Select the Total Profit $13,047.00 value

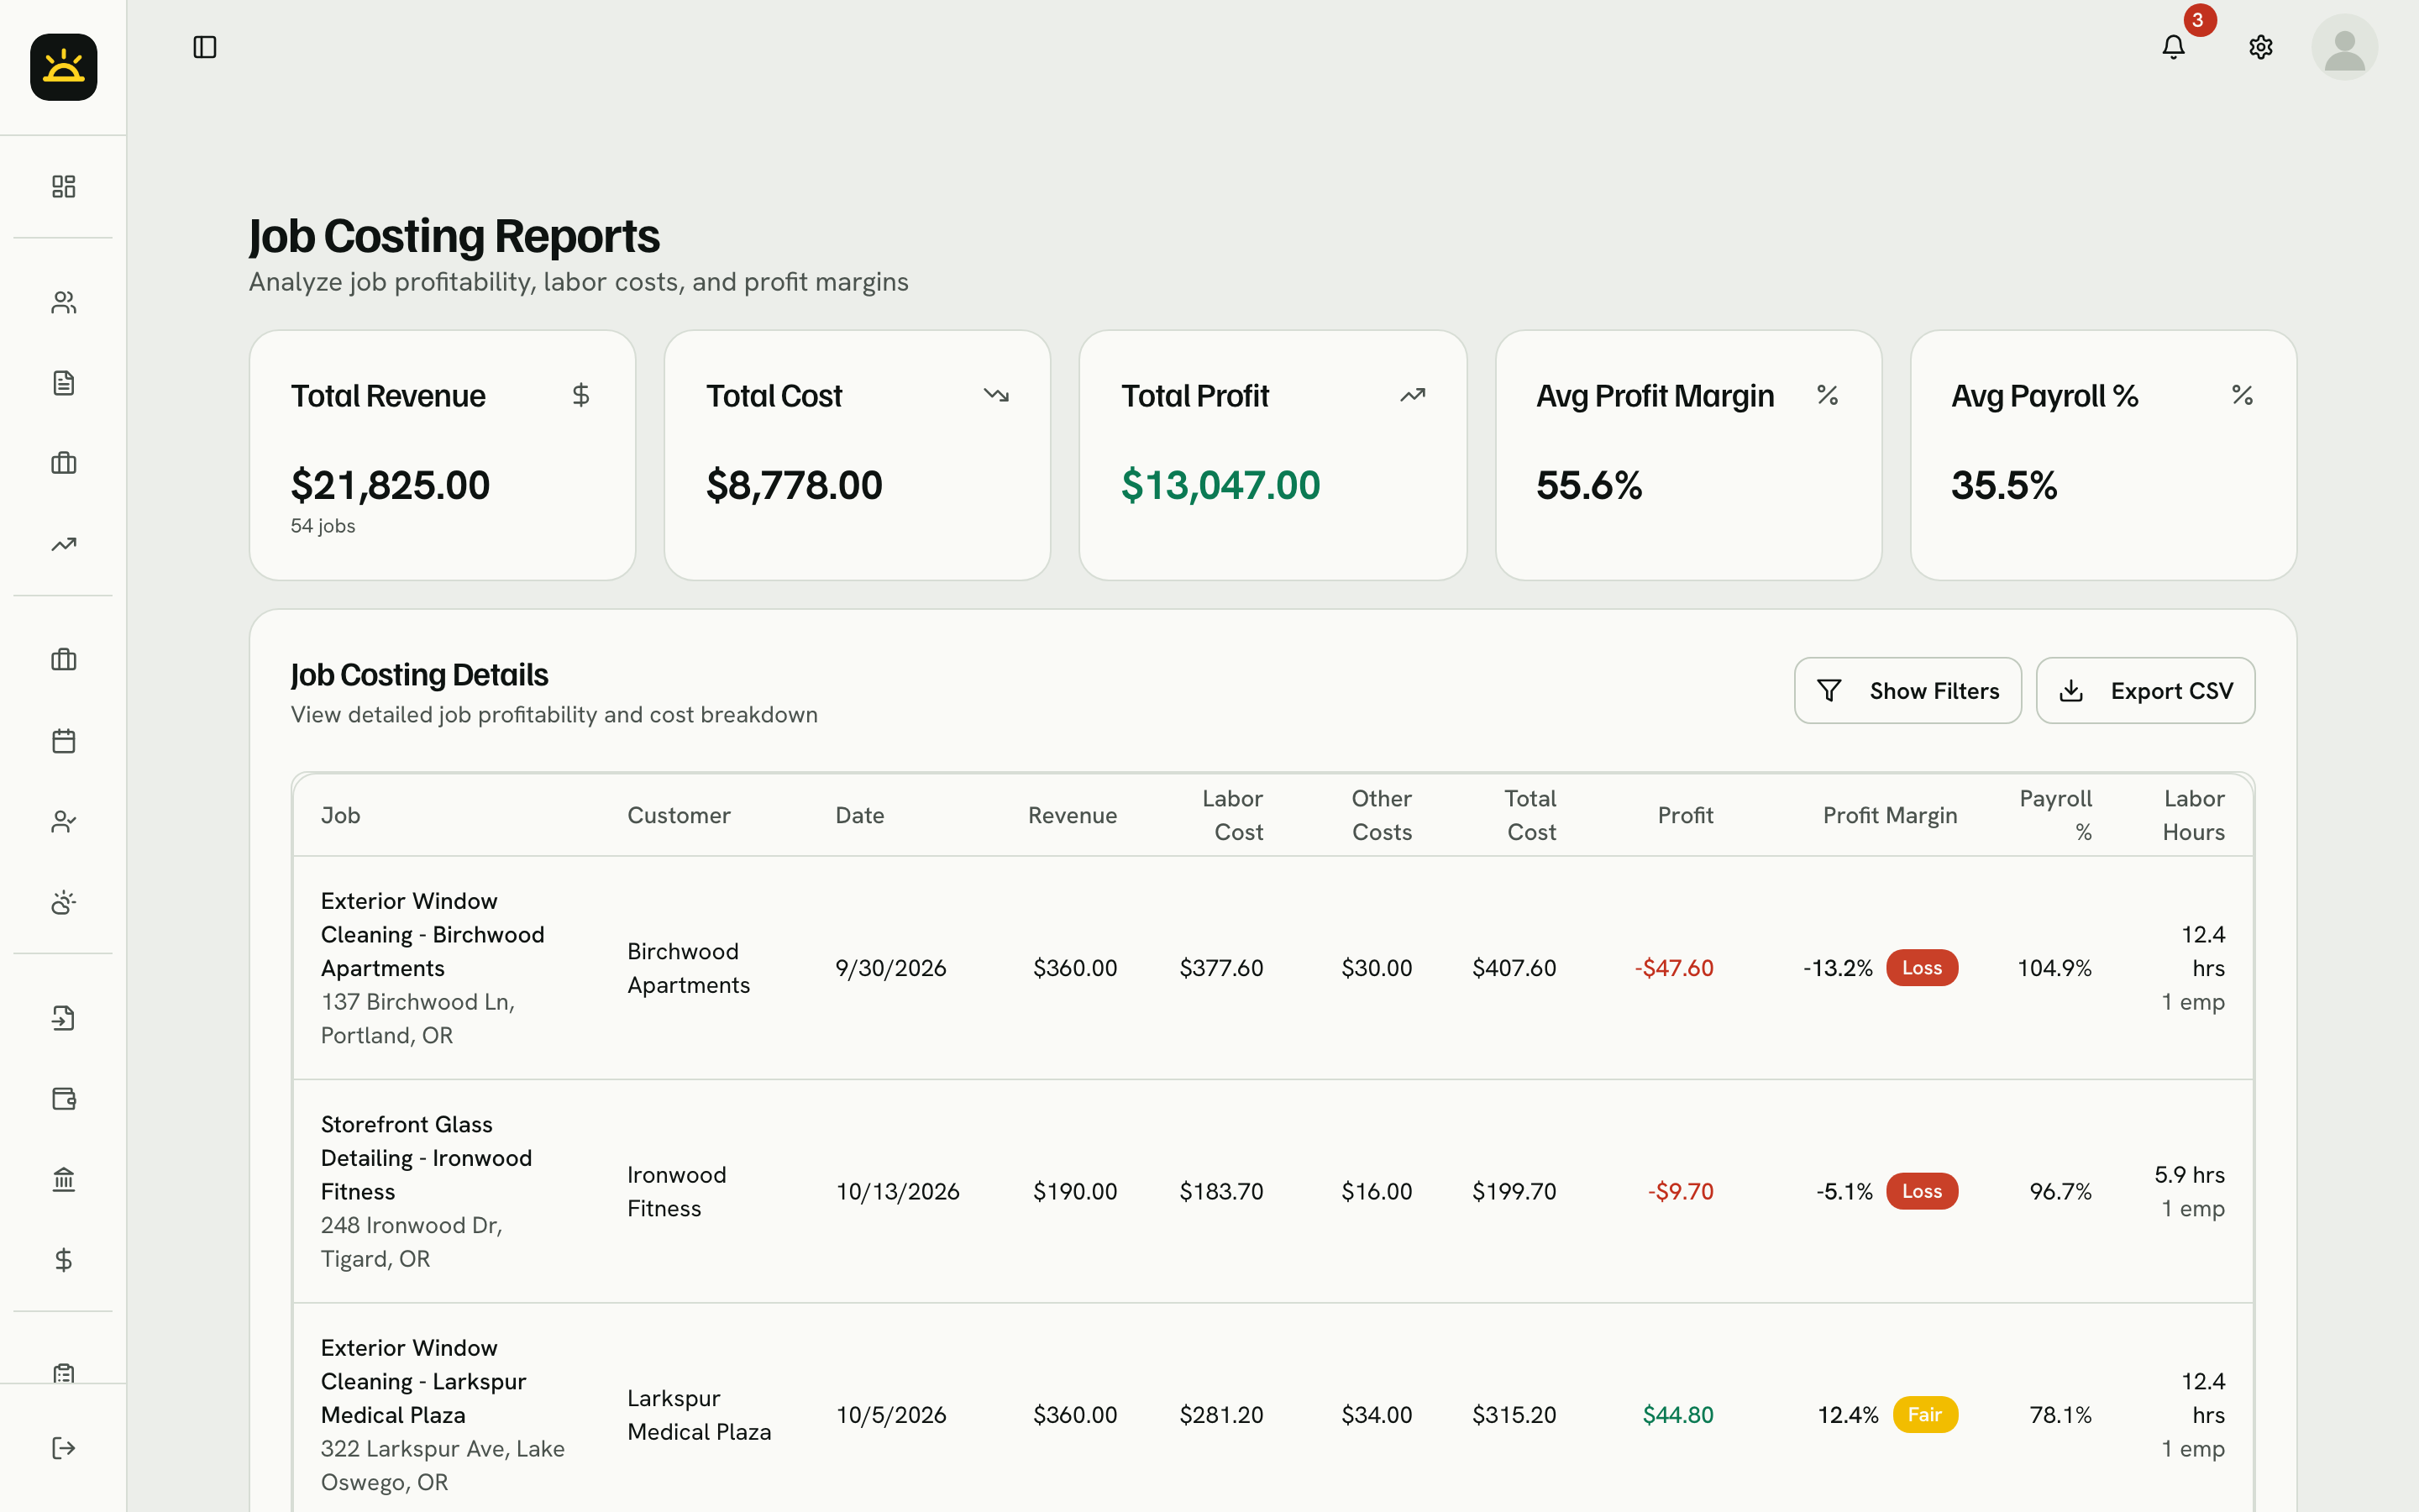click(1220, 485)
